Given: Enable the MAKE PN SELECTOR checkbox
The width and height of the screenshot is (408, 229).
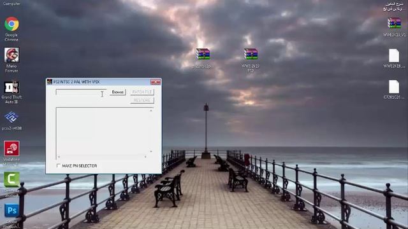Looking at the screenshot, I should (x=59, y=165).
